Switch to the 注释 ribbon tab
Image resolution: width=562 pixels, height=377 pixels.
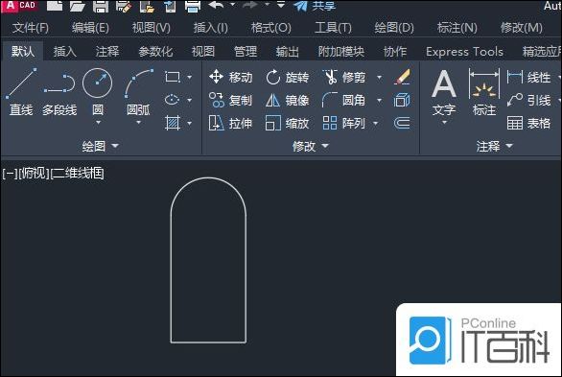(107, 52)
